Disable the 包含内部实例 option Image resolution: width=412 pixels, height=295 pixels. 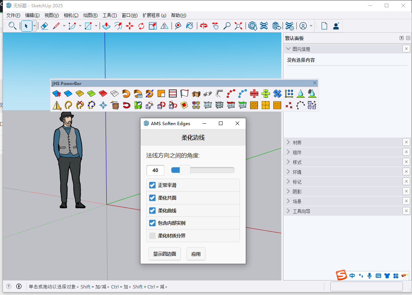pyautogui.click(x=152, y=223)
